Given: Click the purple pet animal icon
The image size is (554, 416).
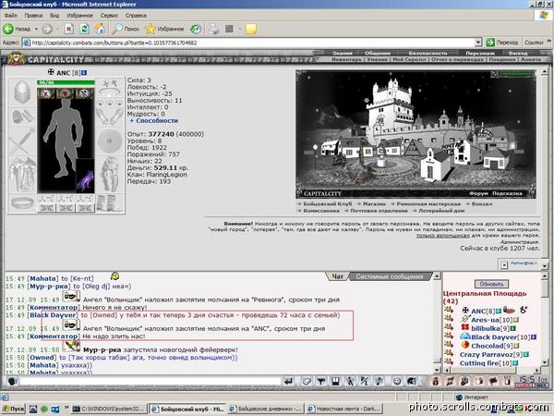Looking at the screenshot, I should [85, 177].
